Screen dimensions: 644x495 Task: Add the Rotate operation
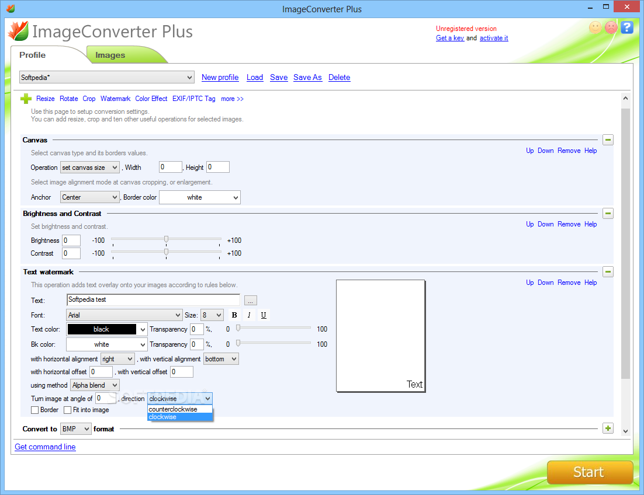(x=68, y=99)
